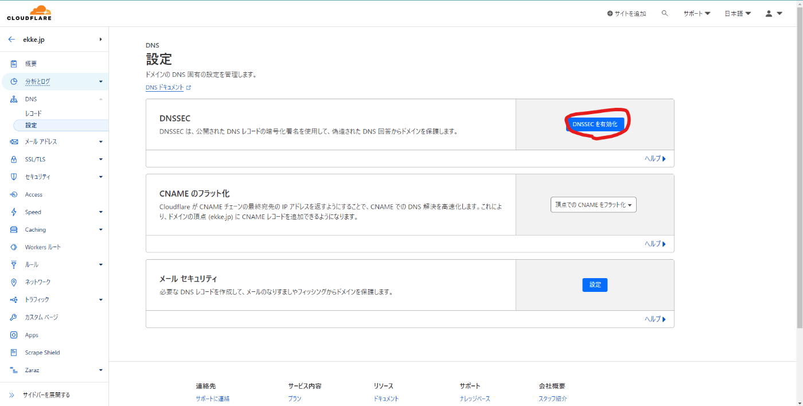Collapse the DNS sidebar section arrow
Image resolution: width=803 pixels, height=406 pixels.
point(100,99)
